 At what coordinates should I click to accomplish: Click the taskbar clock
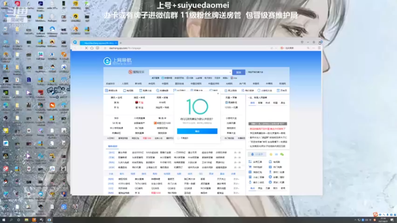click(x=383, y=220)
